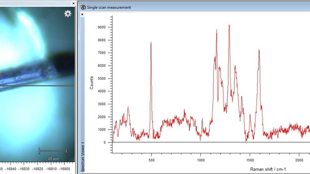Click the 2000 Raman shift tick label
Viewport: 310px width, 174px height.
click(x=299, y=160)
